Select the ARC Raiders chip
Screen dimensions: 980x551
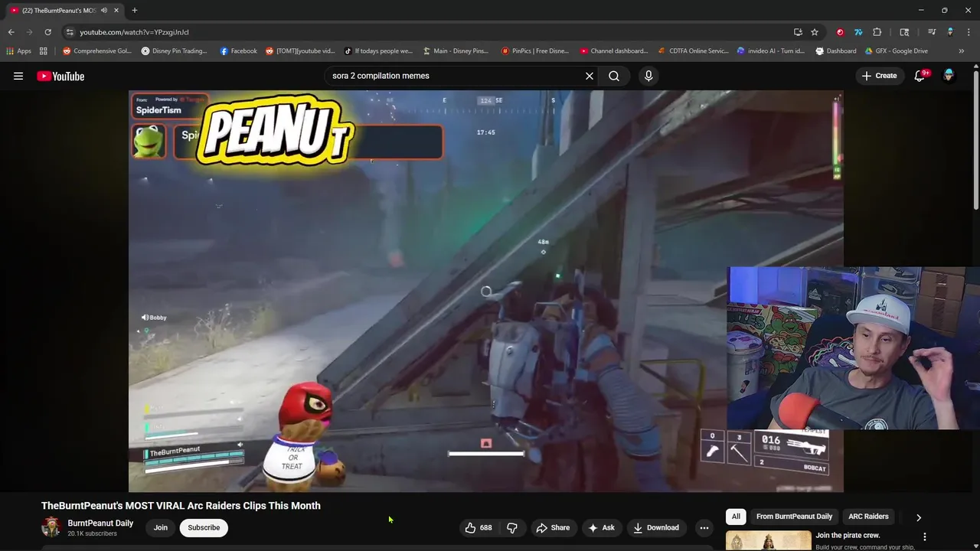[868, 517]
